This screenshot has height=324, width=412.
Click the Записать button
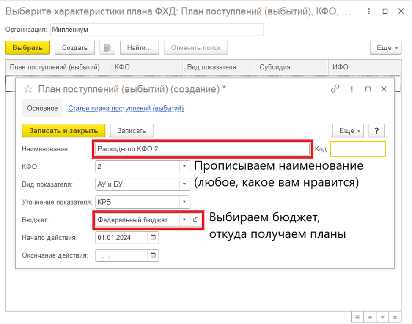click(132, 131)
